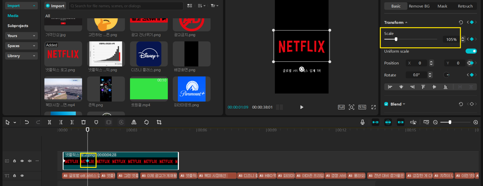Select the pointer selection tool

coord(8,122)
